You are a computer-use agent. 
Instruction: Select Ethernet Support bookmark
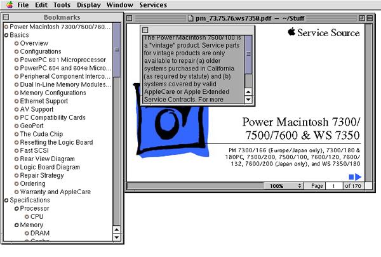44,101
